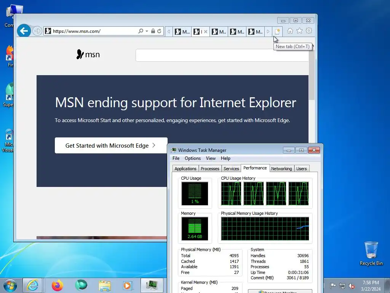
Task: Click the Available value 1391
Action: pos(234,267)
